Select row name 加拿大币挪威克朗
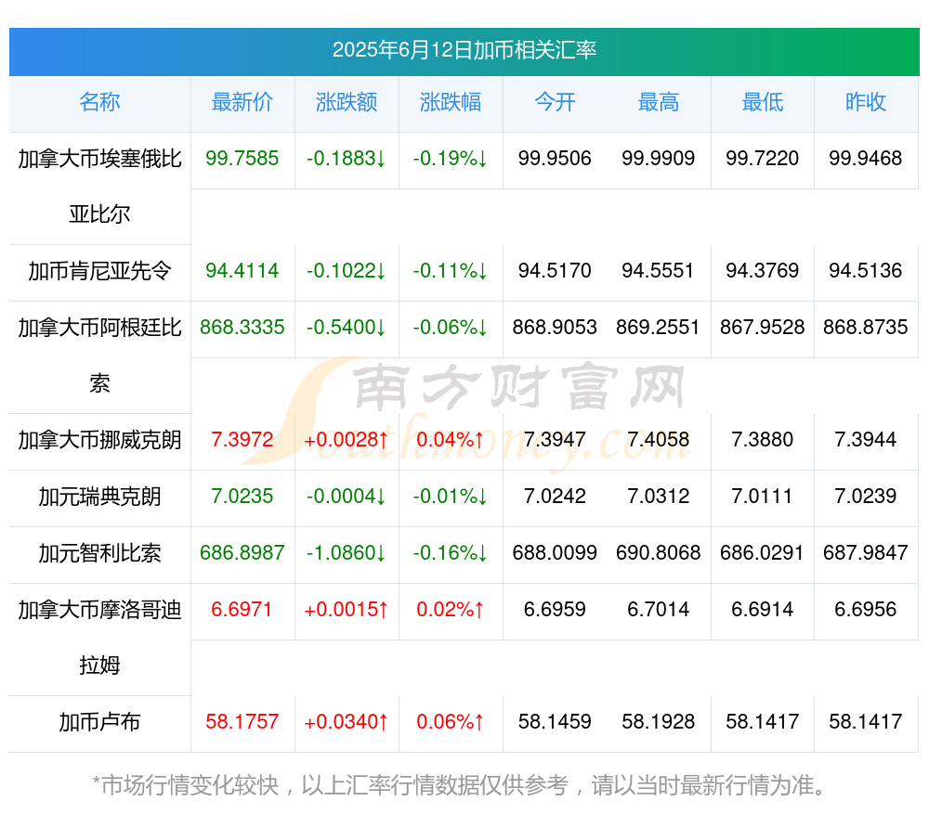This screenshot has width=929, height=814. pos(99,441)
